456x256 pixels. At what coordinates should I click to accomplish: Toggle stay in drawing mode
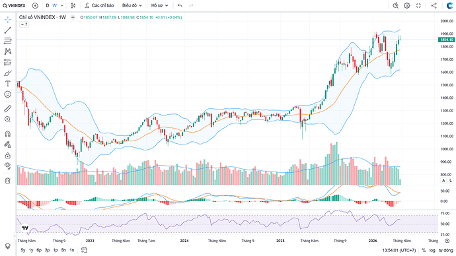tap(8, 144)
